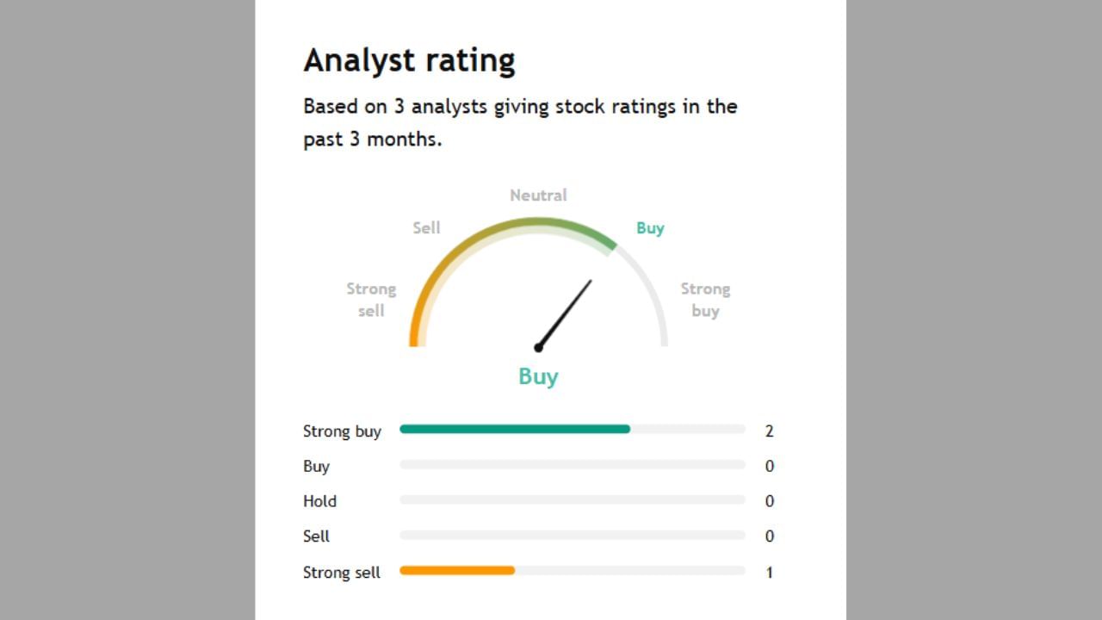1102x620 pixels.
Task: Click the empty Sell rating bar
Action: 573,536
